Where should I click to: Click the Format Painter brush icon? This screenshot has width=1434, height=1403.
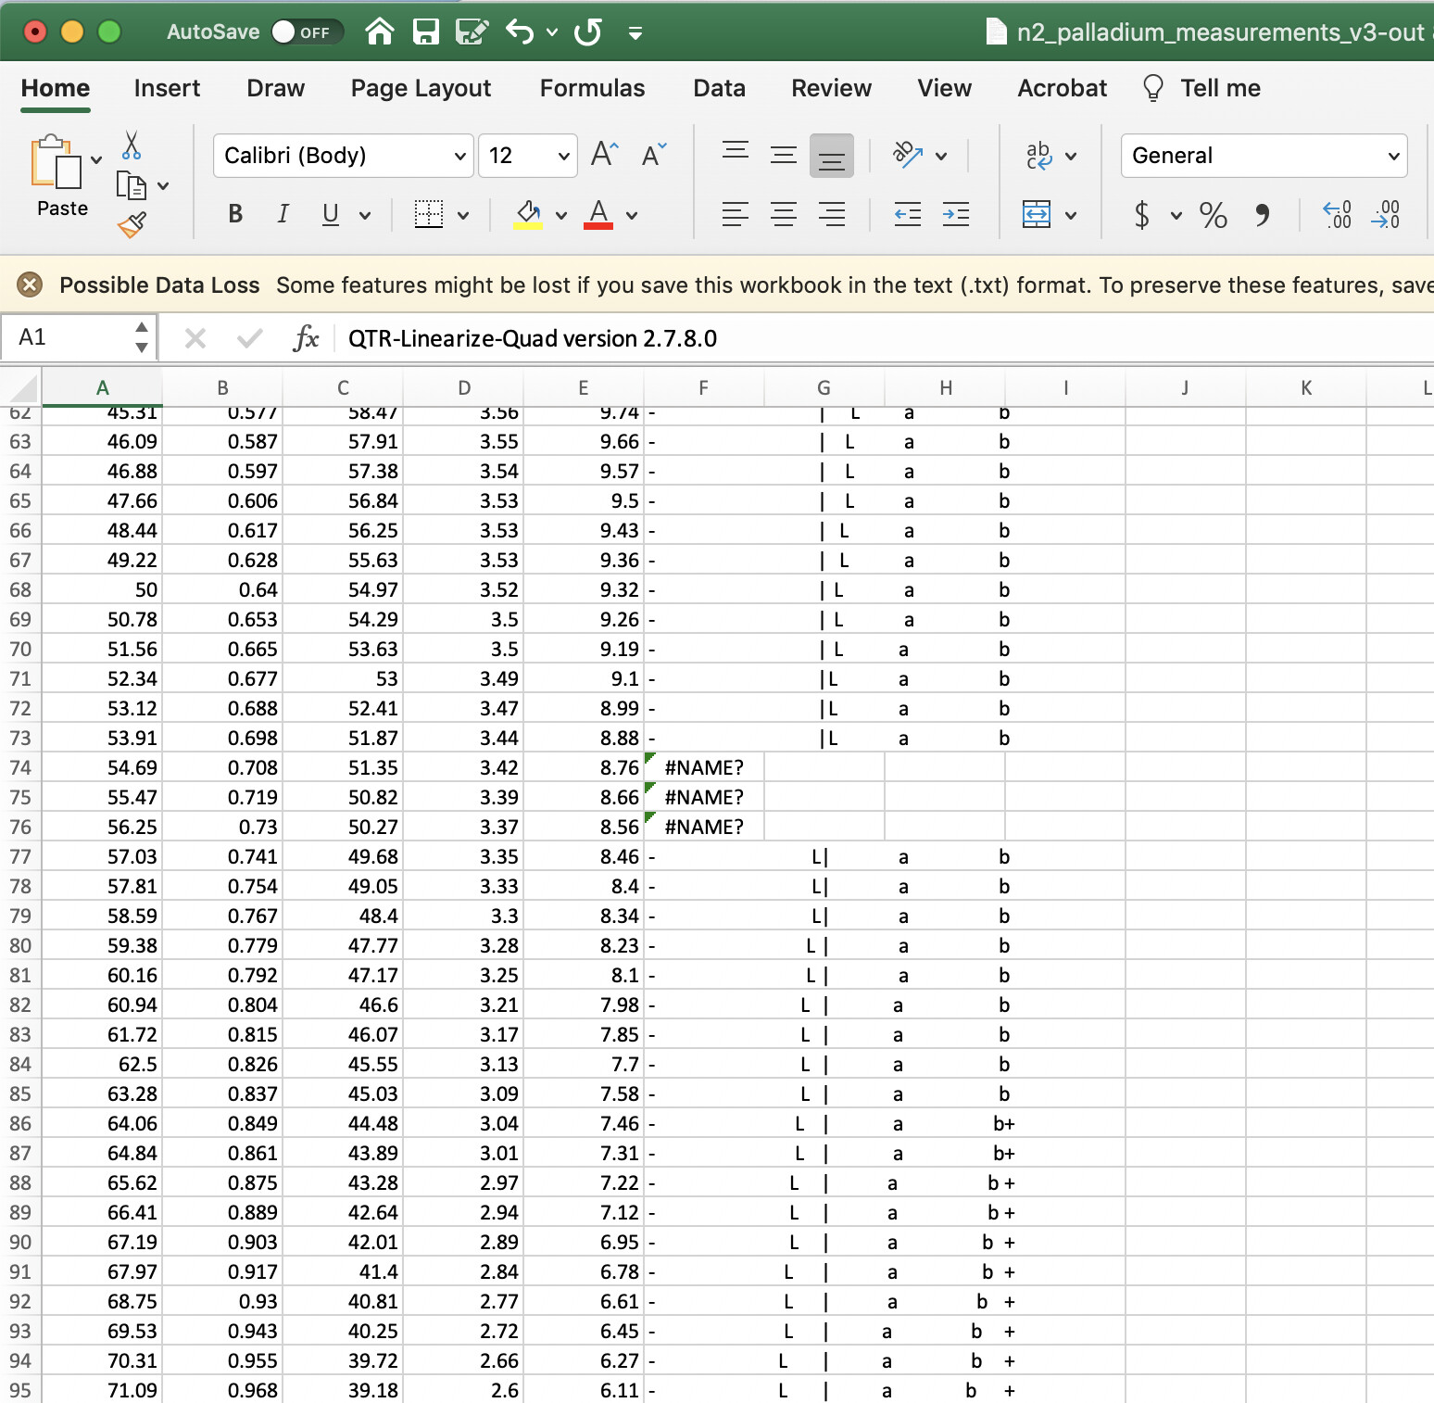(x=132, y=224)
